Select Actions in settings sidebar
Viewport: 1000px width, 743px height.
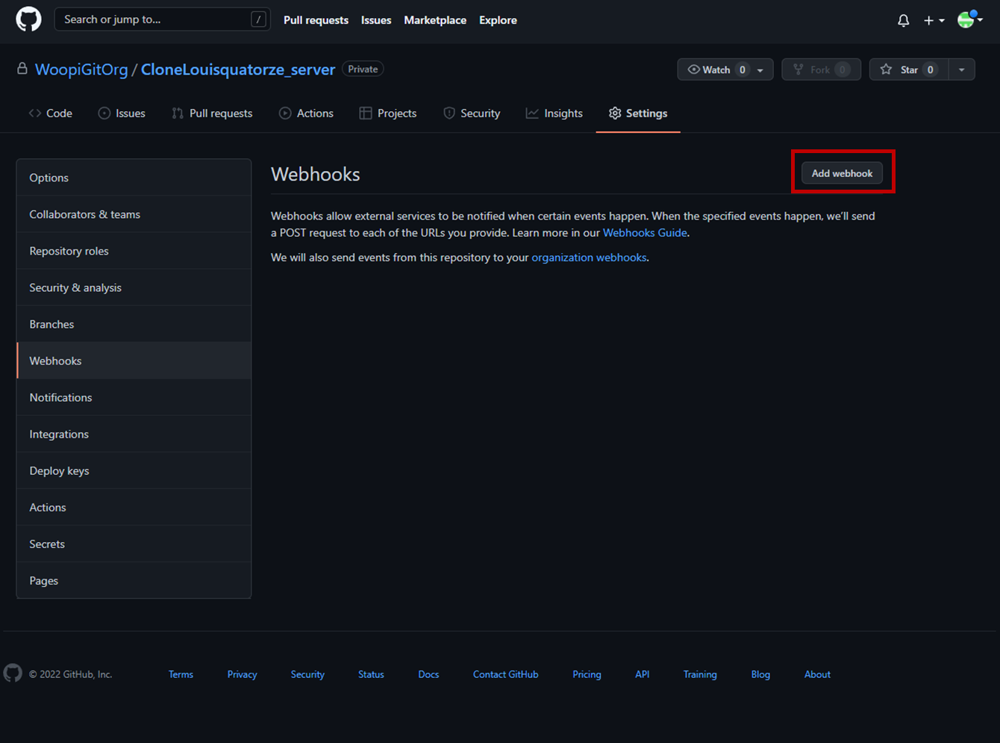[x=134, y=507]
